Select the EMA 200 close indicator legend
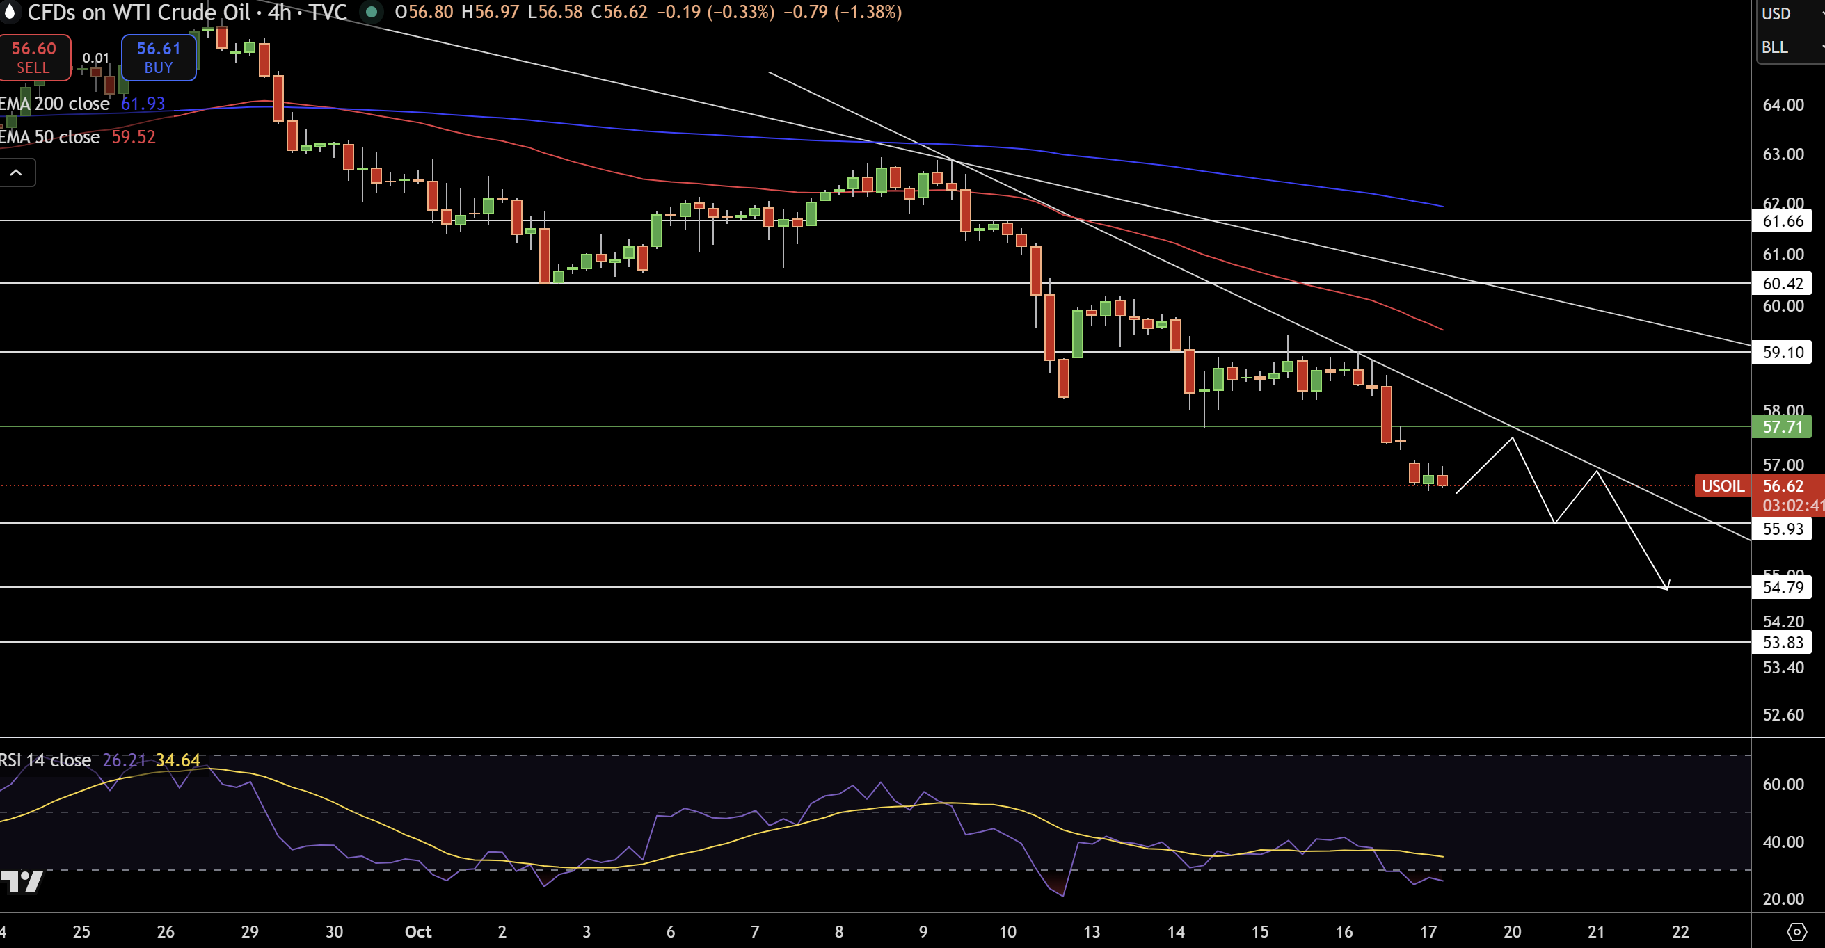The width and height of the screenshot is (1825, 948). [x=55, y=104]
